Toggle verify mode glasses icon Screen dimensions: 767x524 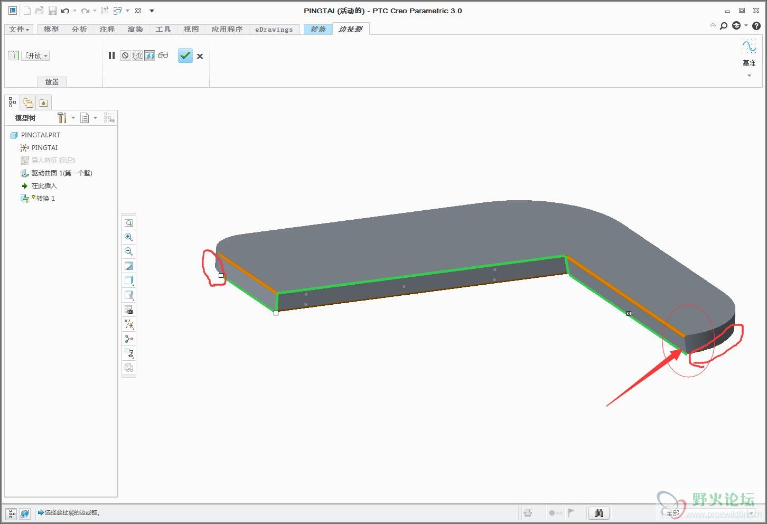[x=163, y=55]
